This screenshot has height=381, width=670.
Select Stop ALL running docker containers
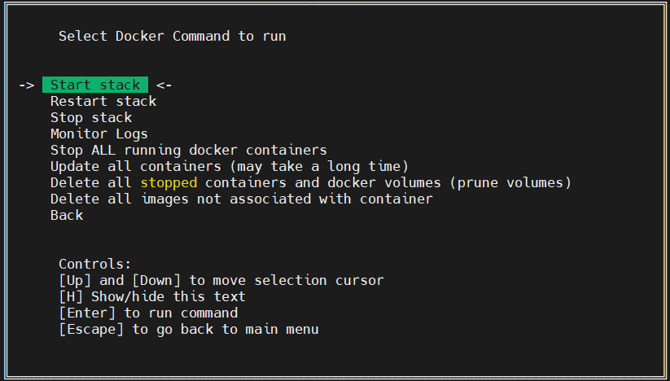188,150
